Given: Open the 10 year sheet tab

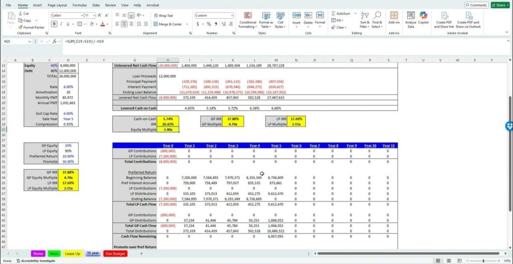Looking at the screenshot, I should [93, 253].
